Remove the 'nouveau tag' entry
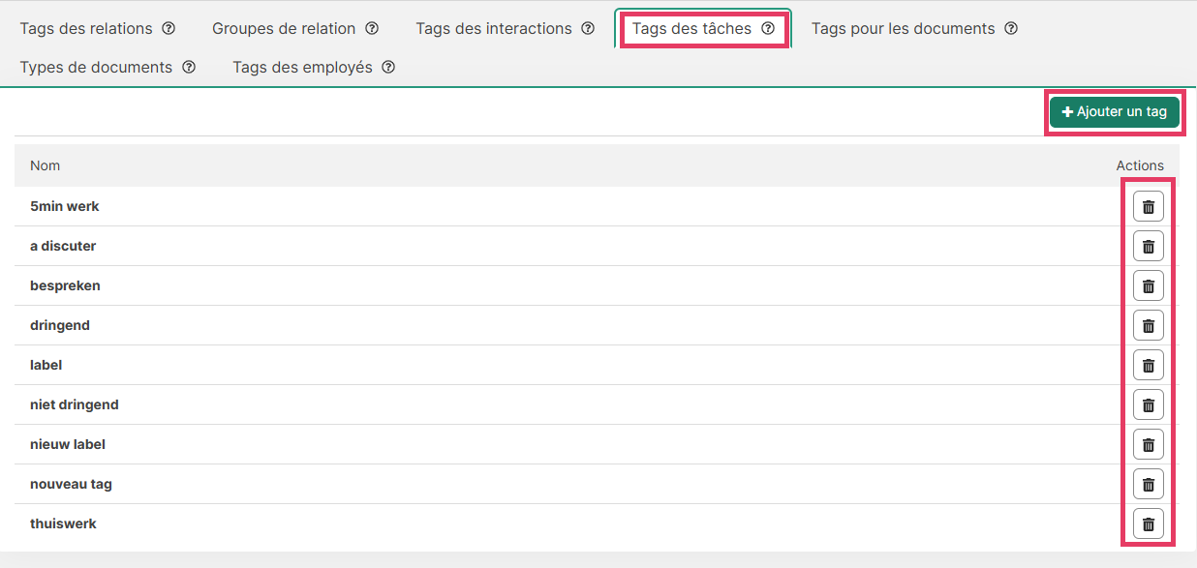The image size is (1197, 568). pos(1148,484)
